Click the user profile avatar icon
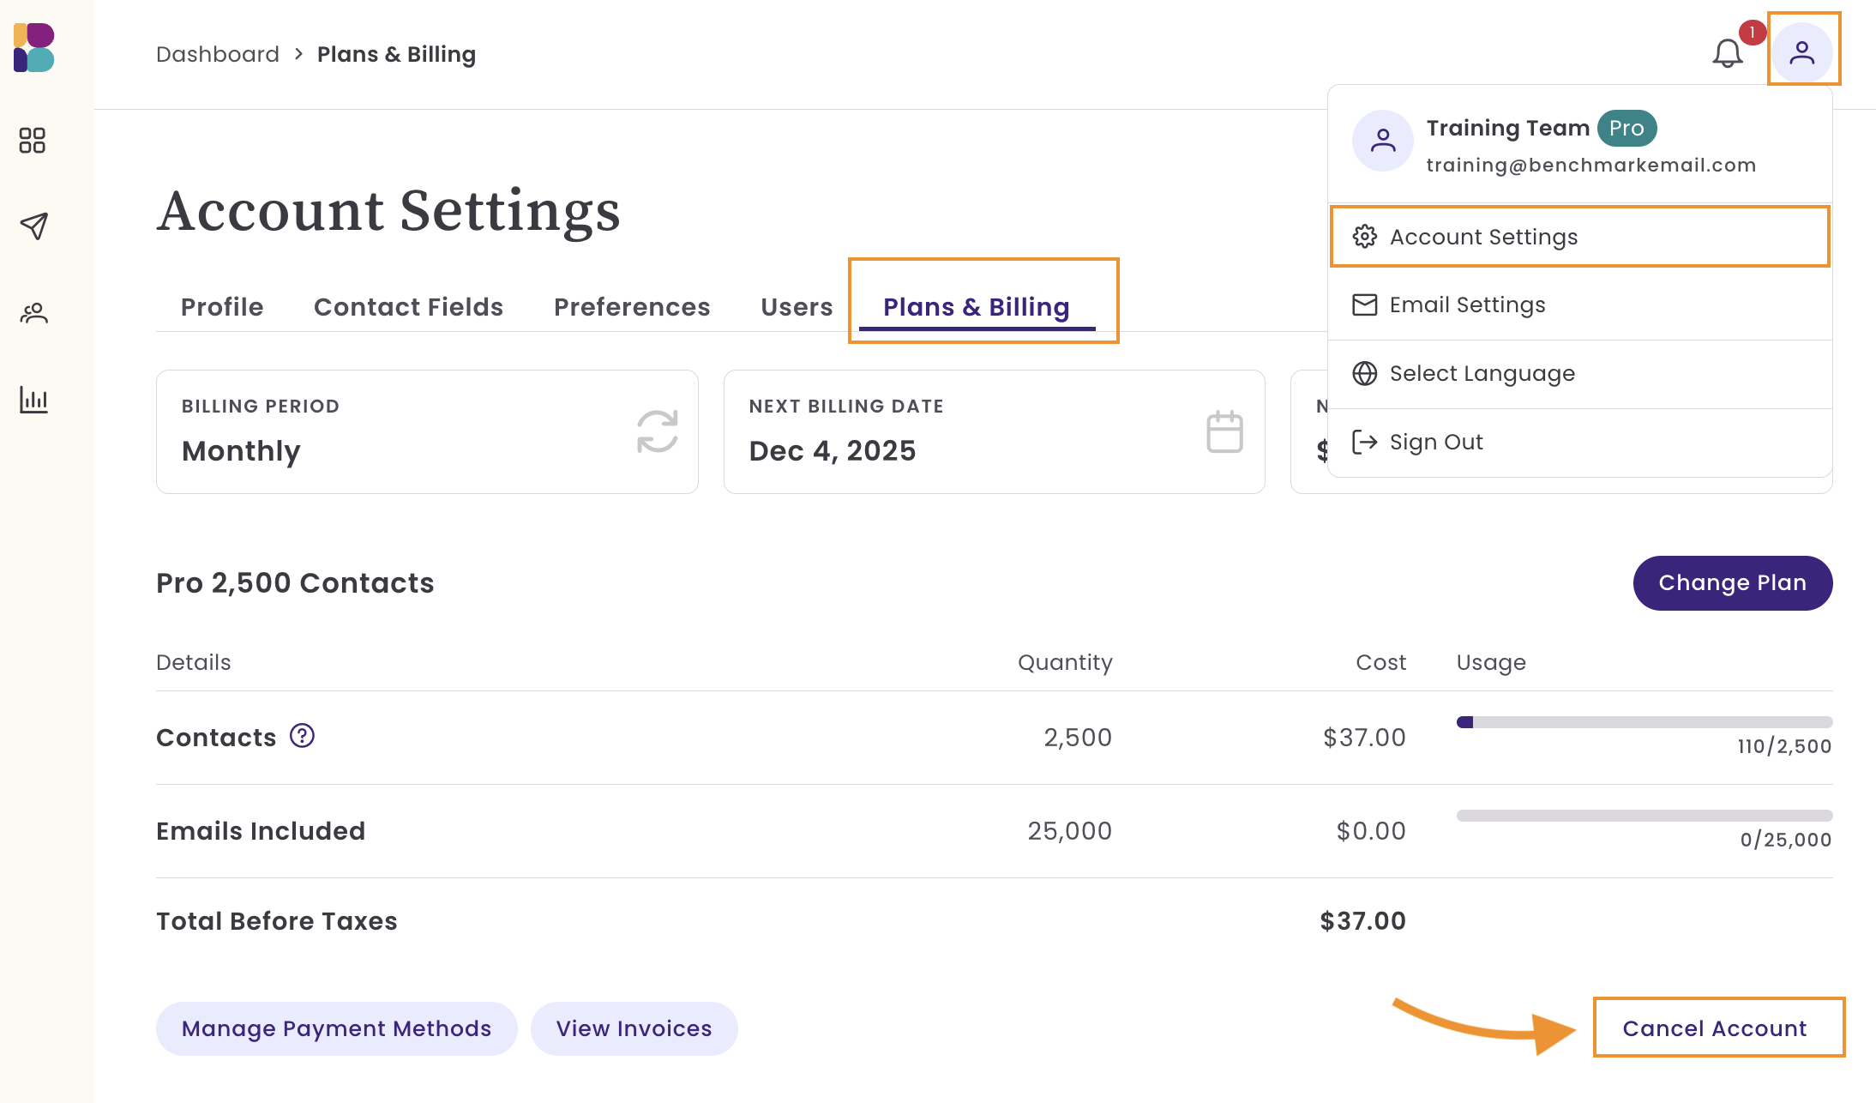 click(1802, 52)
